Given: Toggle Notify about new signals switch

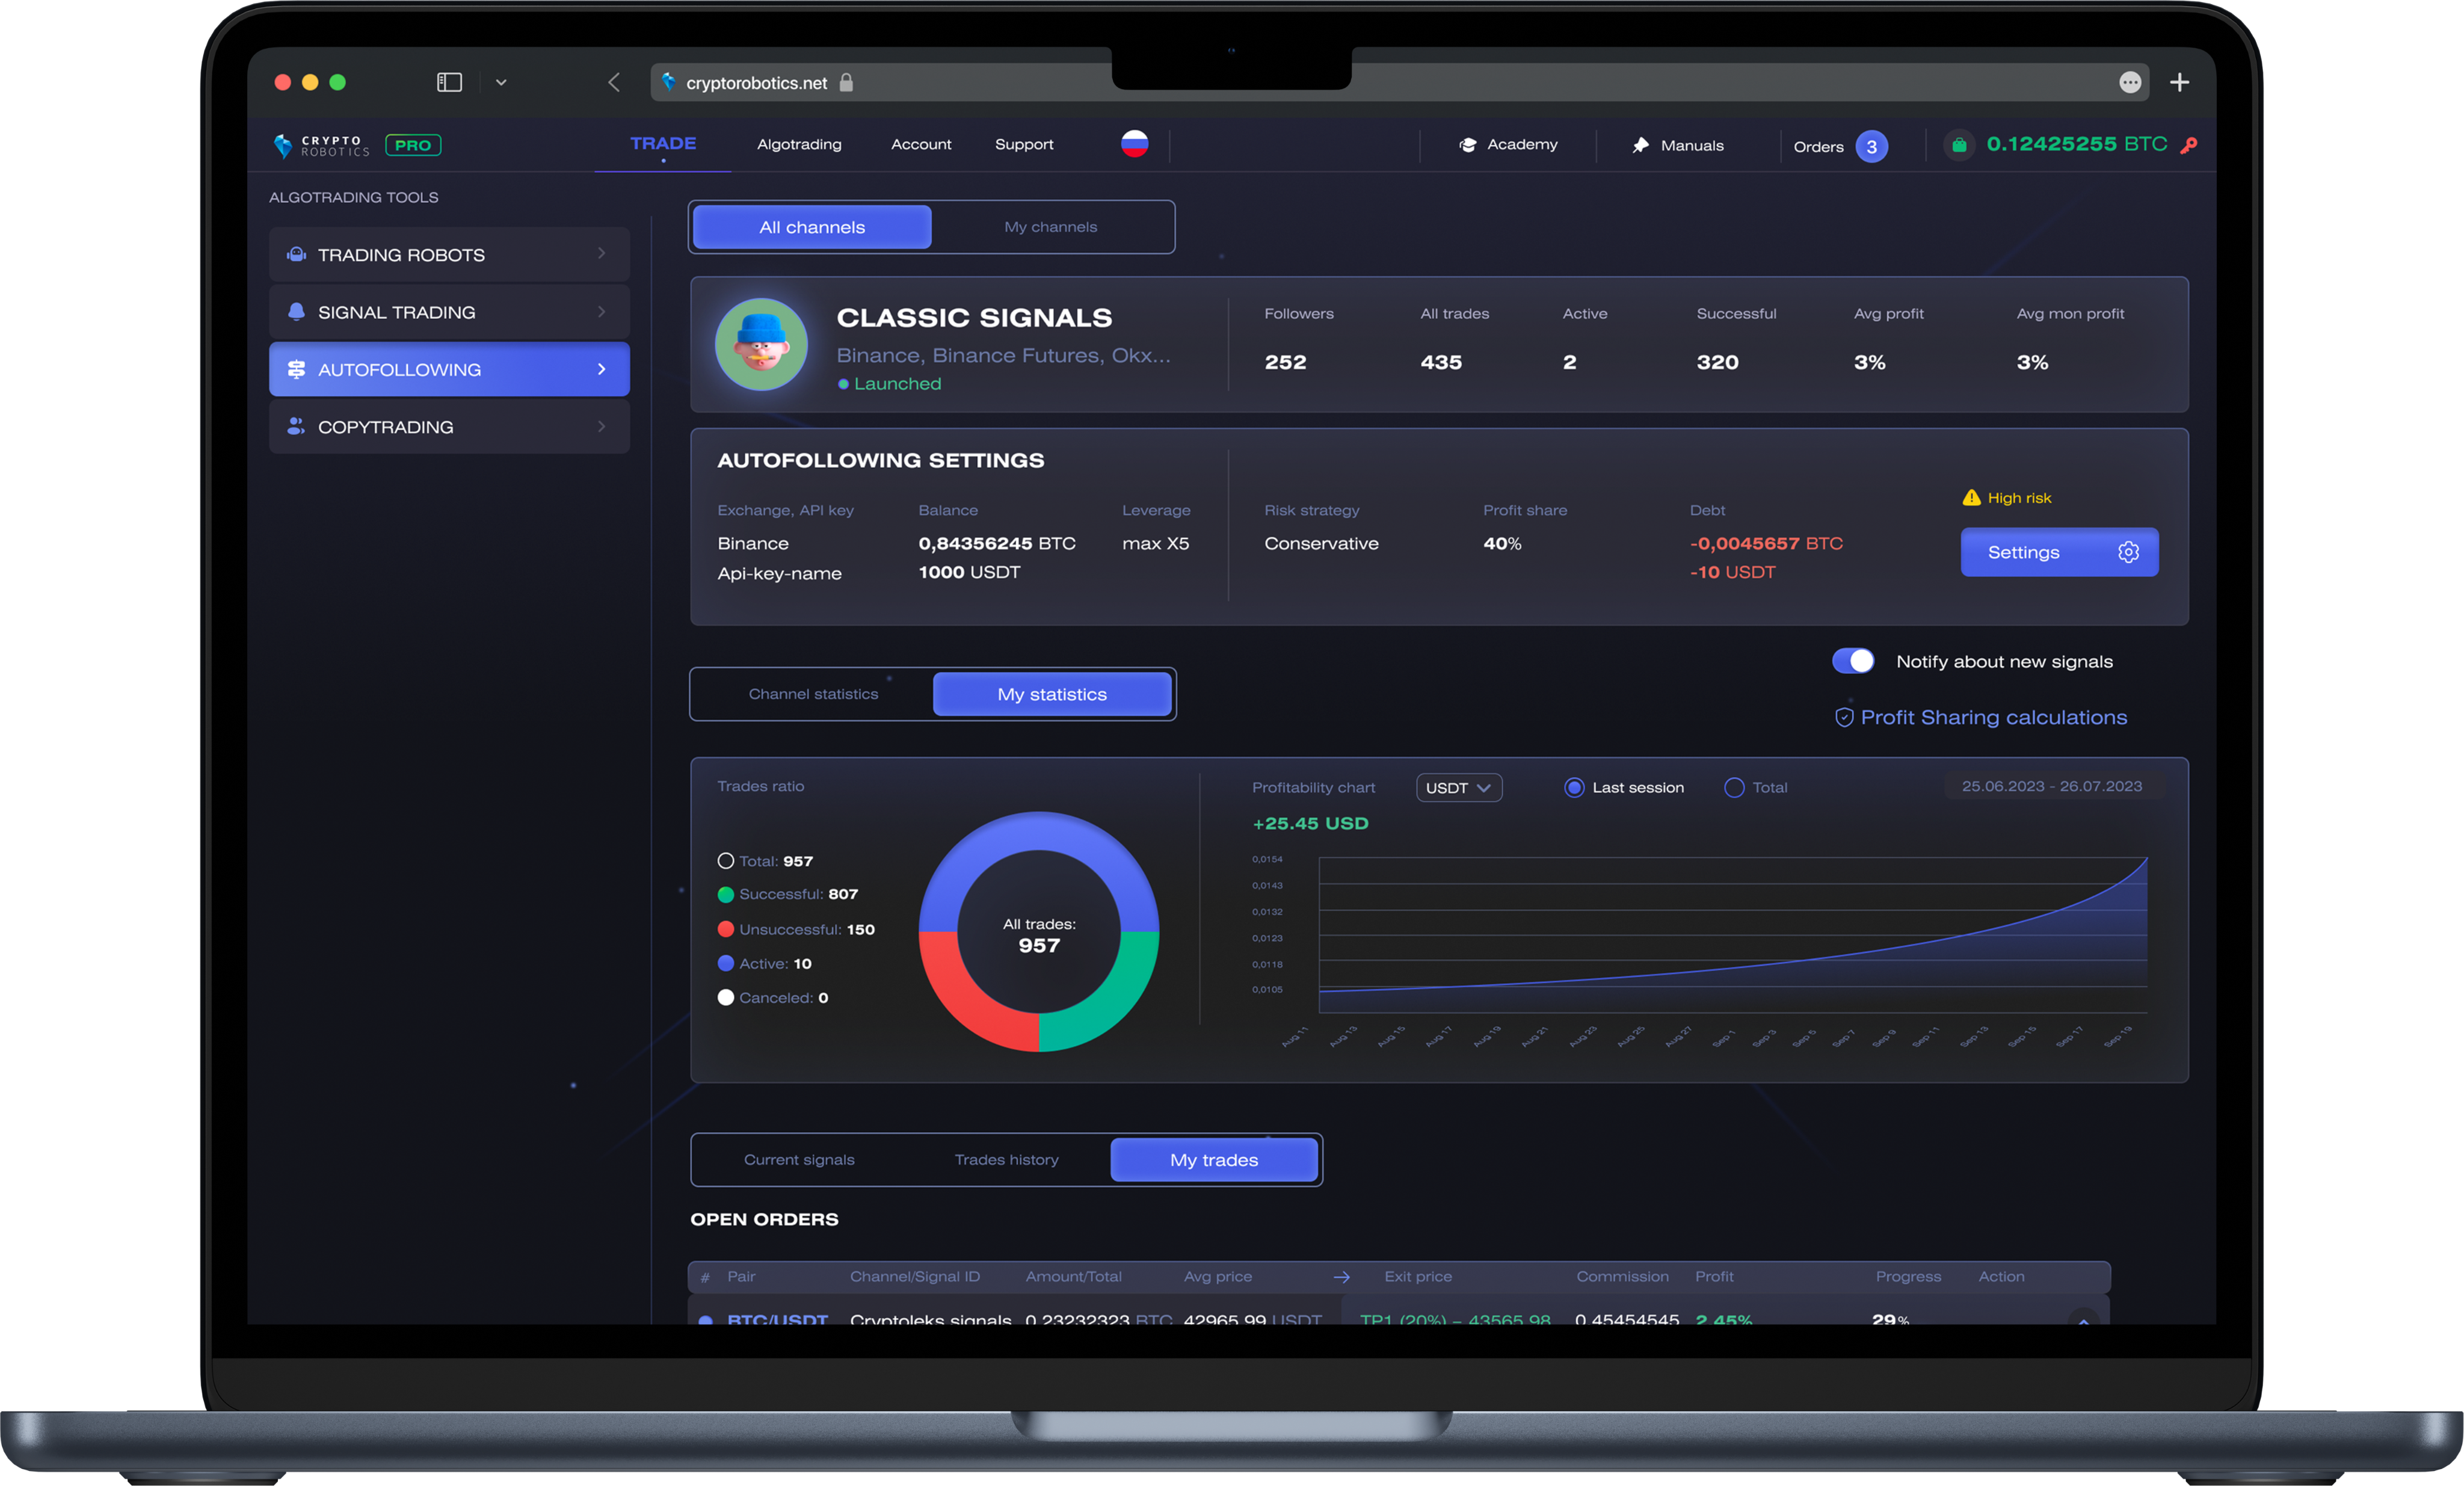Looking at the screenshot, I should coord(1853,661).
